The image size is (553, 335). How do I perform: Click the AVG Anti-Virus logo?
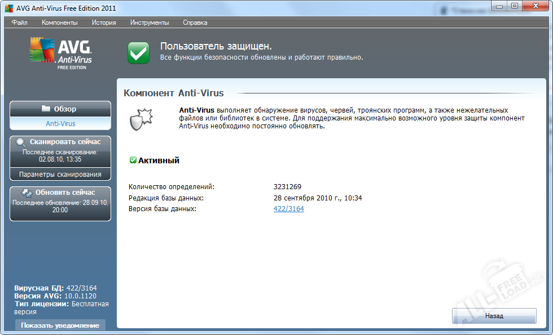(60, 54)
